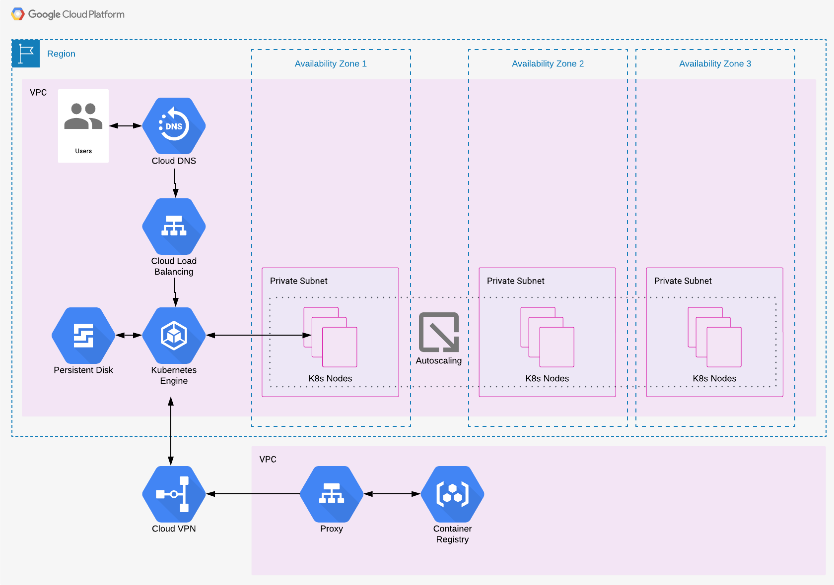Viewport: 834px width, 585px height.
Task: Click the Cloud VPN text label
Action: click(x=174, y=528)
